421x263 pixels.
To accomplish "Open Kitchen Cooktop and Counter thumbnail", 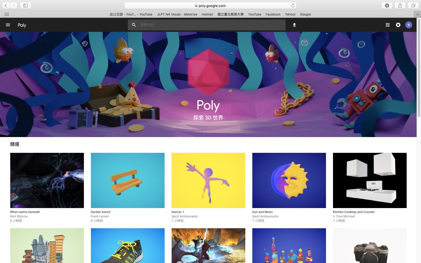I will pos(370,180).
